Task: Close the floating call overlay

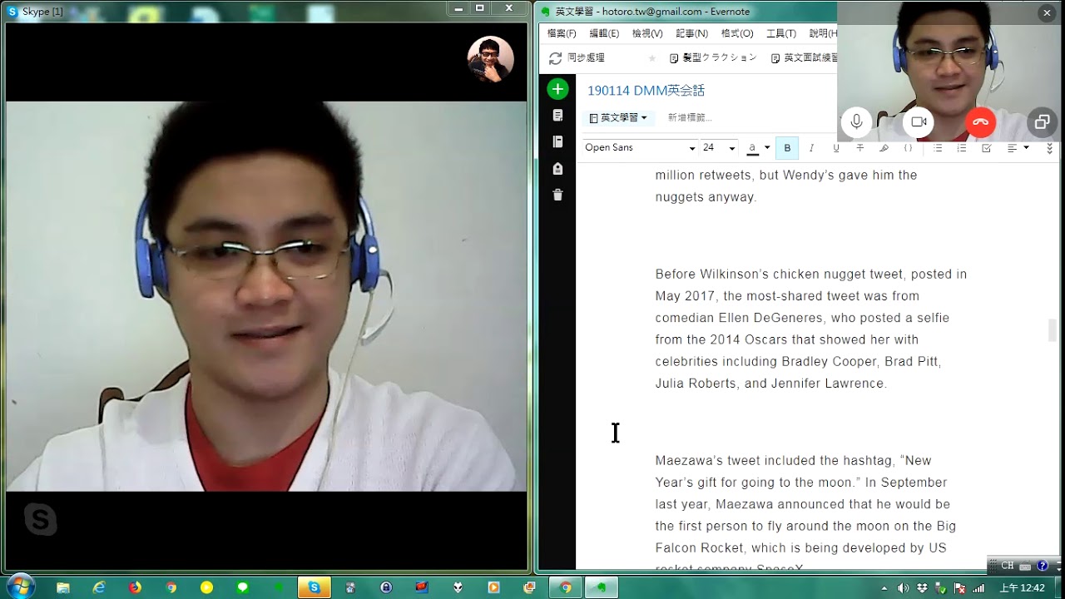Action: tap(1047, 12)
